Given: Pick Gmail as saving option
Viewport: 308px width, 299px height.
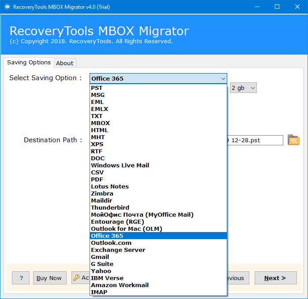Looking at the screenshot, I should (158, 257).
